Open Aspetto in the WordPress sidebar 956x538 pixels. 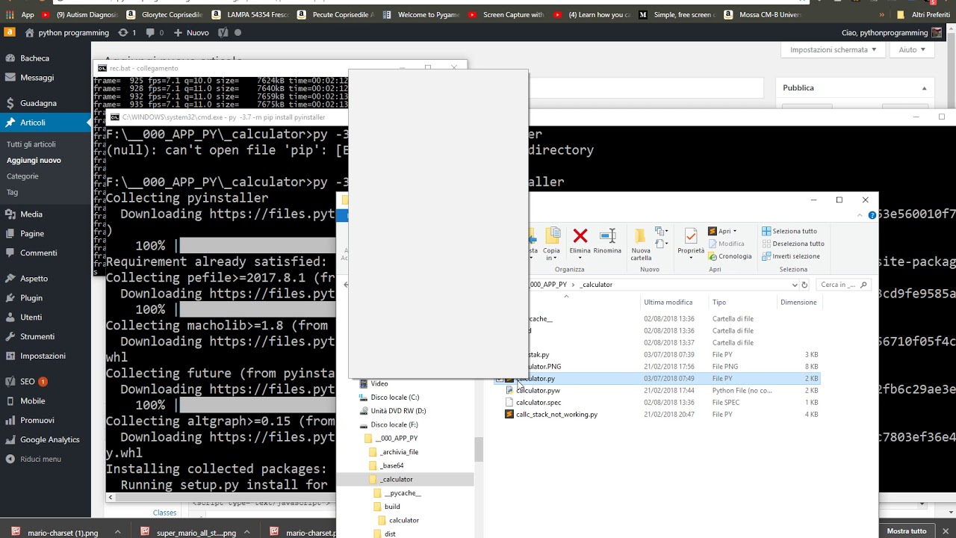tap(34, 278)
